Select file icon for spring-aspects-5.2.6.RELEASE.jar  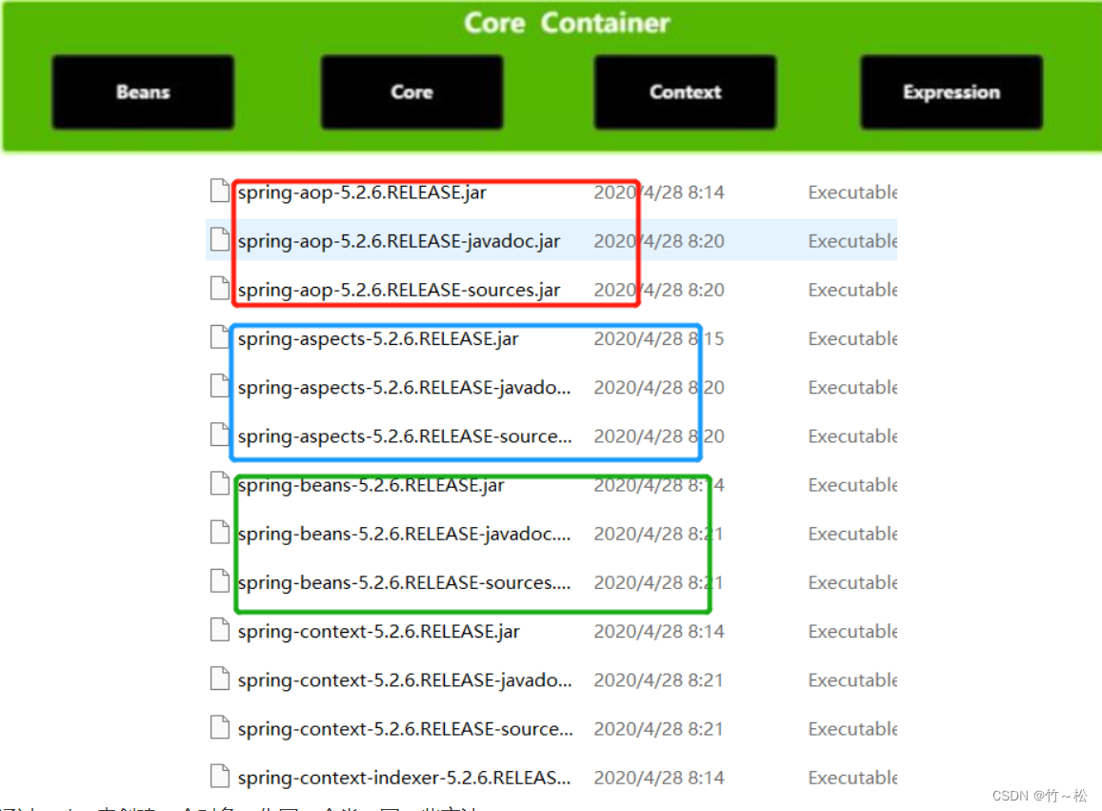[x=220, y=337]
